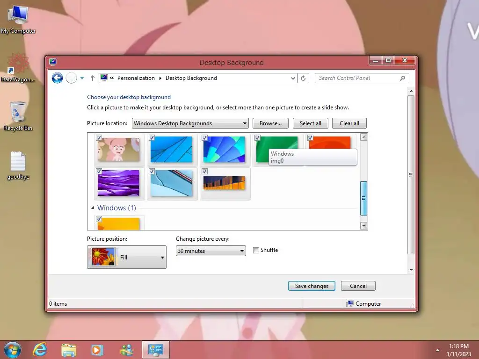Click Windows (1) group heading
This screenshot has width=479, height=359.
coord(116,208)
